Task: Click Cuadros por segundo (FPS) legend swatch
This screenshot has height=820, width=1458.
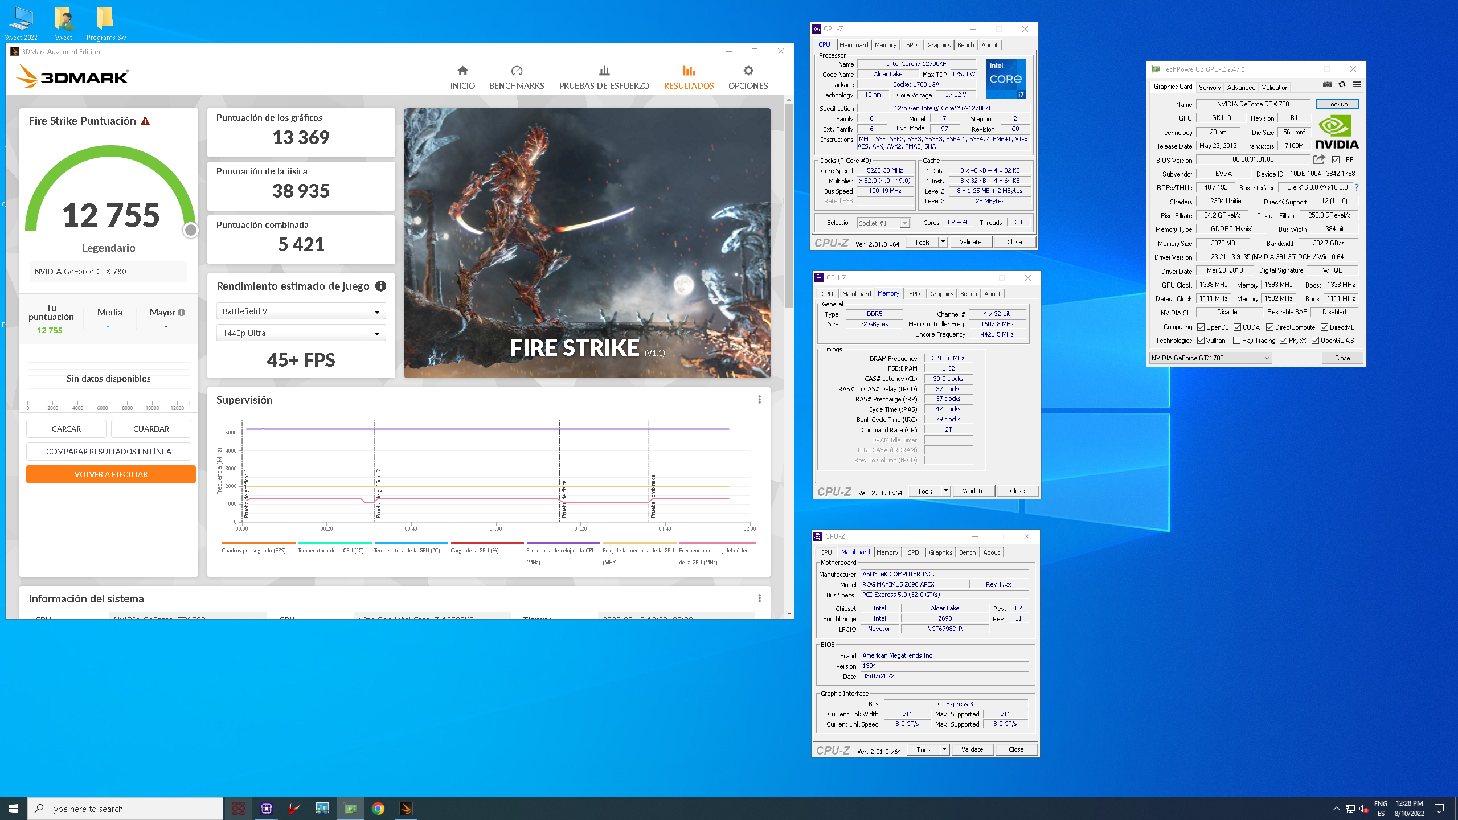Action: coord(259,543)
